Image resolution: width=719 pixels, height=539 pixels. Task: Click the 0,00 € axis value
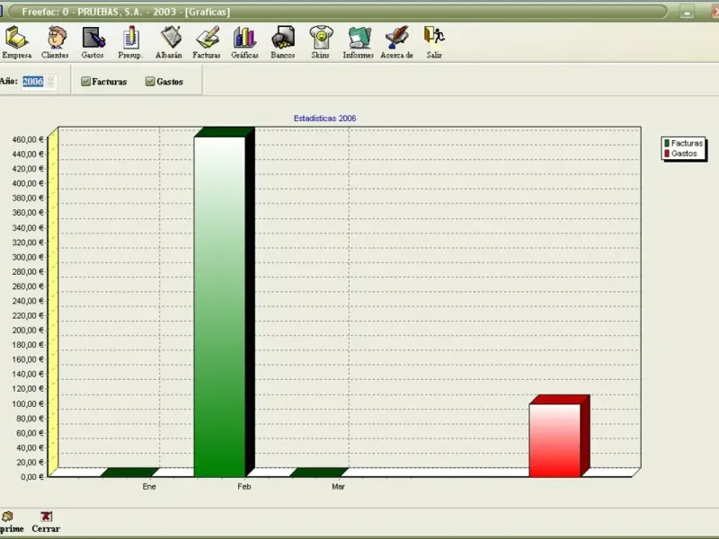[31, 477]
